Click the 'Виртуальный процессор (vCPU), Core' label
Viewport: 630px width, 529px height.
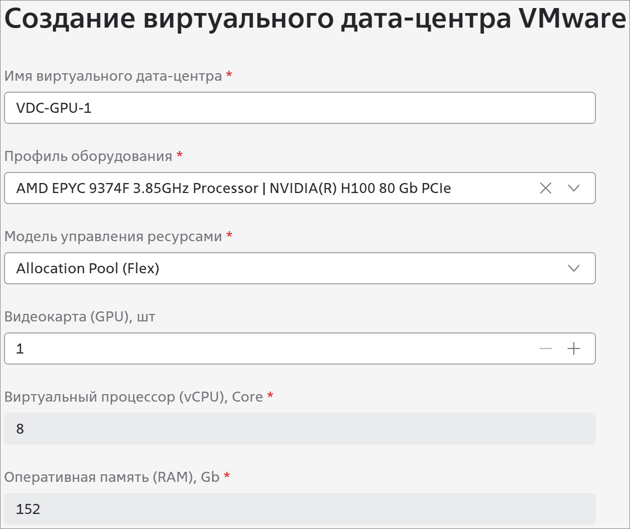pos(134,397)
